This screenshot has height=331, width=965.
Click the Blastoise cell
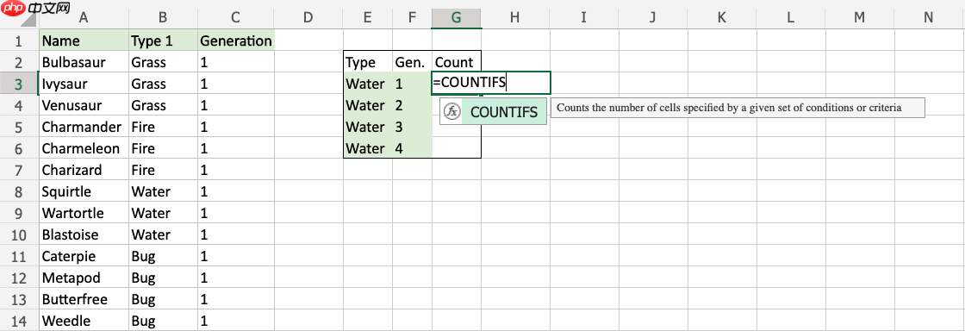[x=84, y=234]
